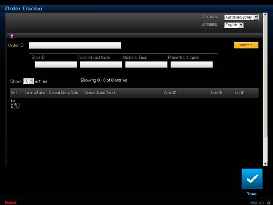Click the 'No orders found' message
273x205 pixels.
(16, 104)
